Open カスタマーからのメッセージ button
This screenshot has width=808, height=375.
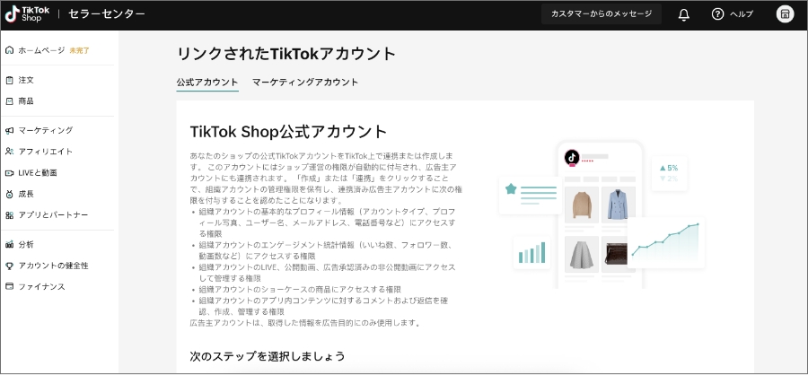pos(602,14)
